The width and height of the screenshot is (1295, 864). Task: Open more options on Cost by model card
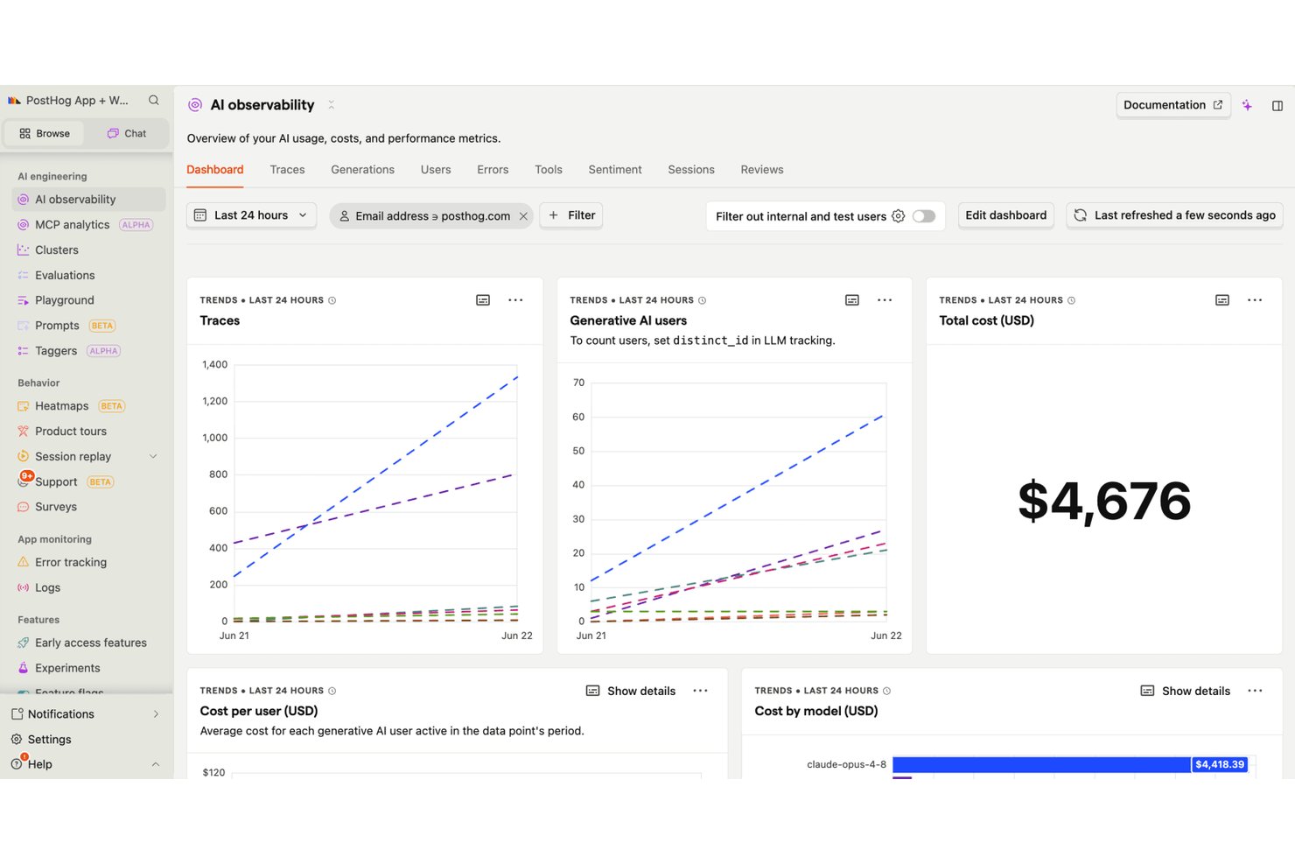coord(1255,691)
